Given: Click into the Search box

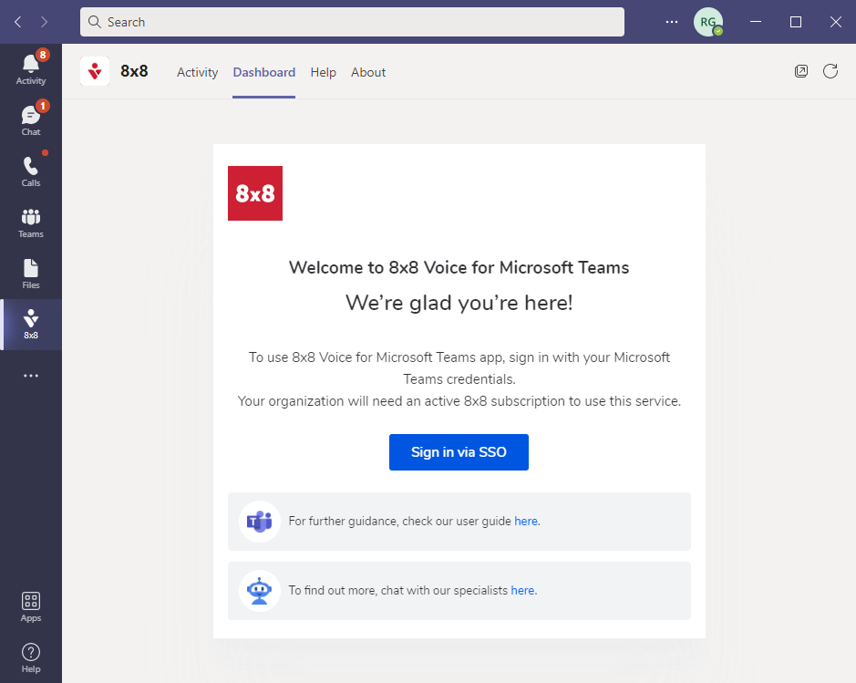Looking at the screenshot, I should (352, 22).
